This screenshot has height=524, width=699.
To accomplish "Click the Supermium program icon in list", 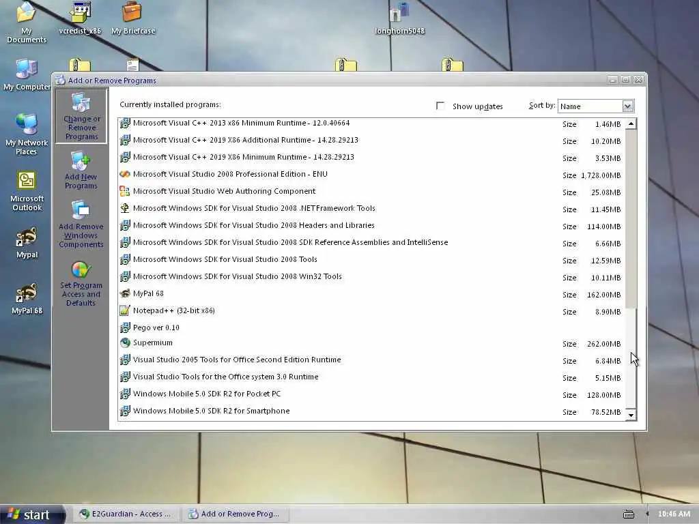I will click(x=125, y=343).
